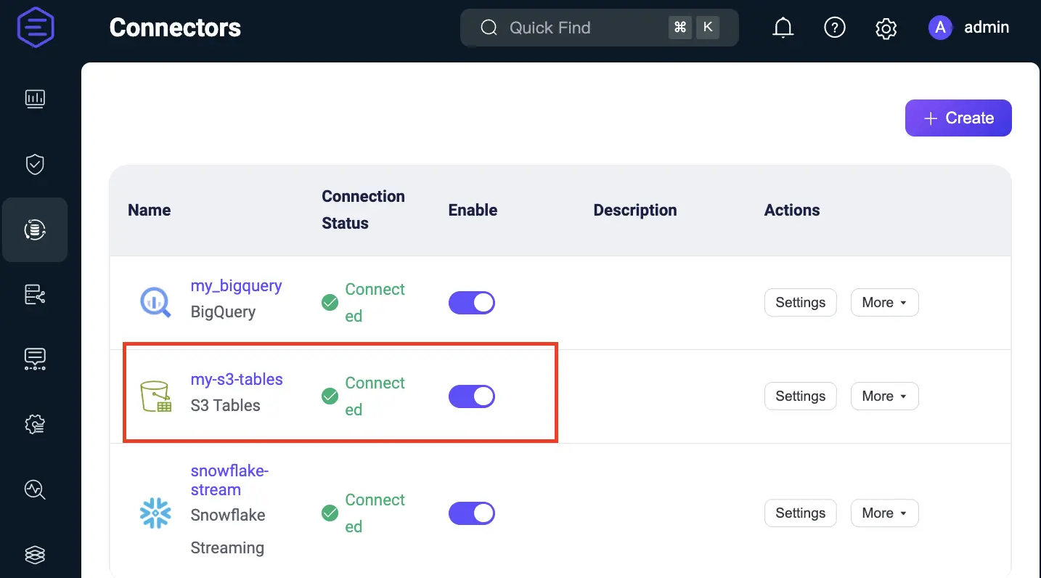Open the rules flow sidebar icon
Screen dimensions: 1041x578
[x=35, y=294]
